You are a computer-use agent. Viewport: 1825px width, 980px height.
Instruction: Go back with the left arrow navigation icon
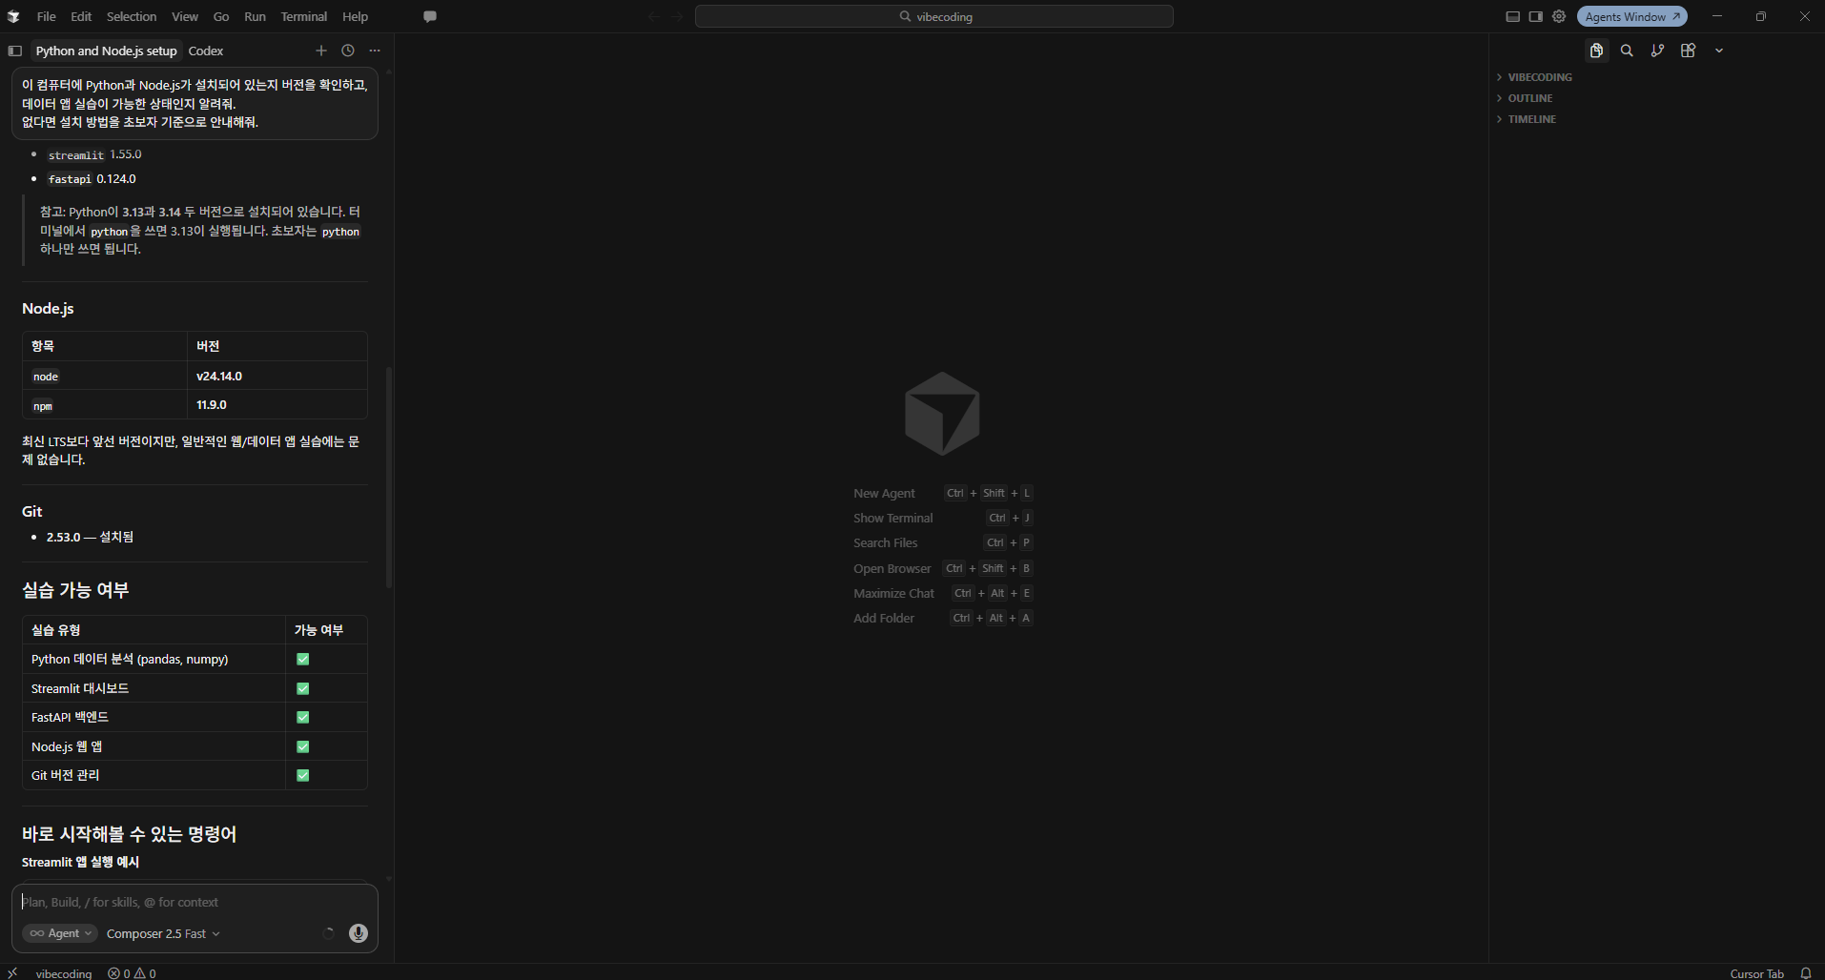coord(654,16)
